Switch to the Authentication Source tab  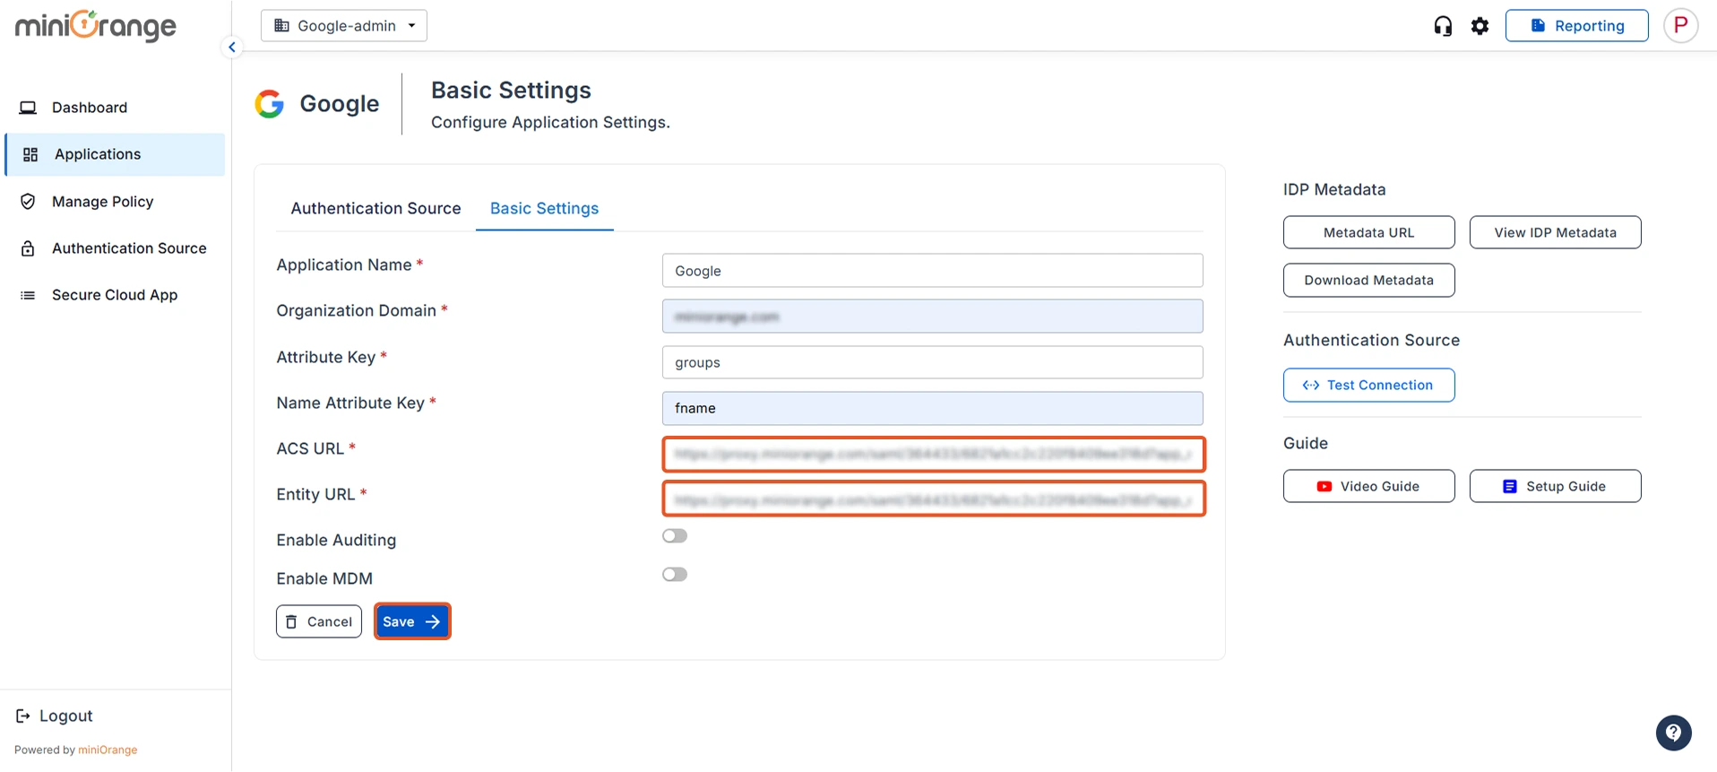point(375,208)
